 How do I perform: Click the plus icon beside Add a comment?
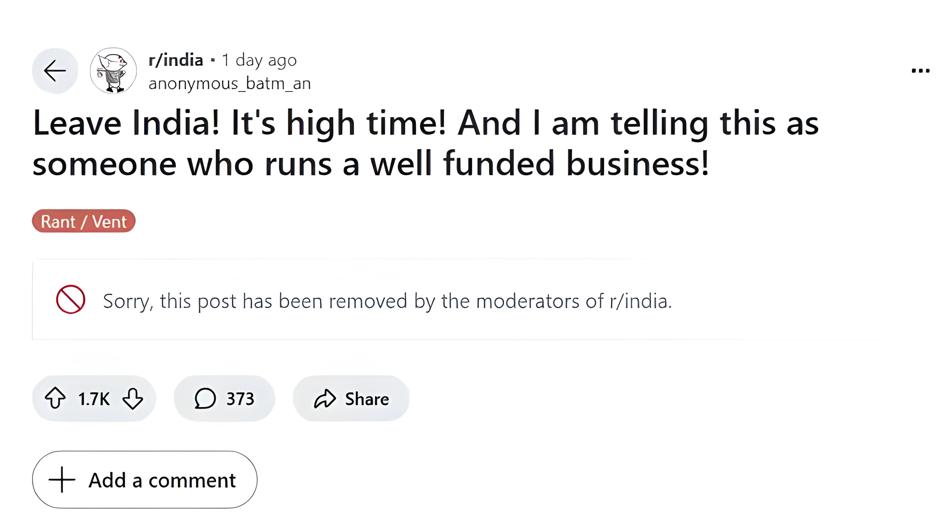(62, 479)
